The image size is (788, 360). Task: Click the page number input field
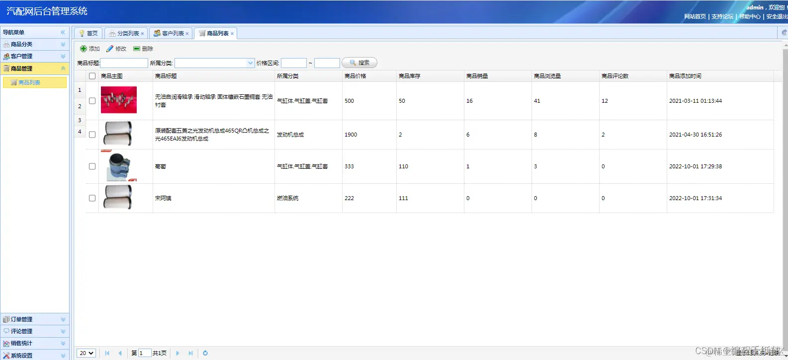145,353
